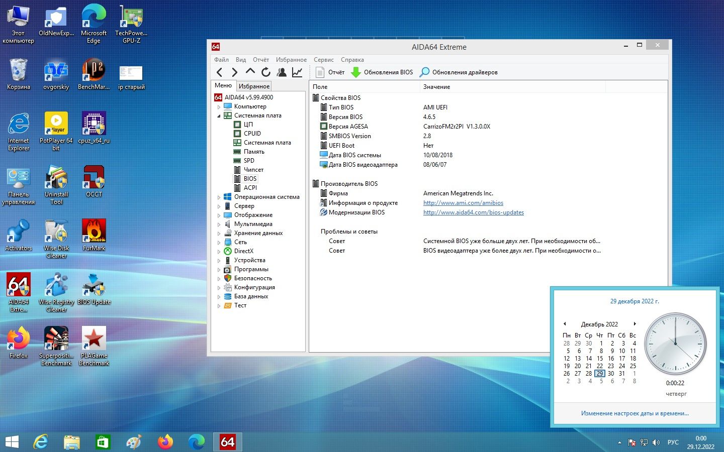The width and height of the screenshot is (724, 452).
Task: Expand the Операционная система tree node
Action: tap(219, 197)
